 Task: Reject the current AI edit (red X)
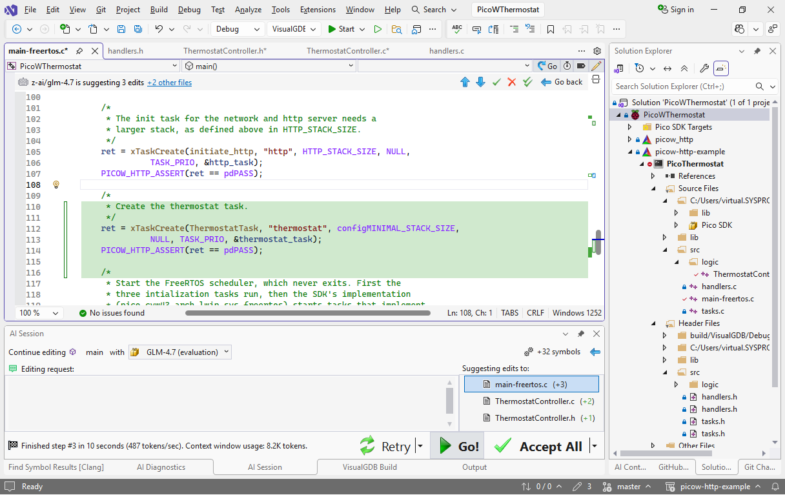[512, 82]
